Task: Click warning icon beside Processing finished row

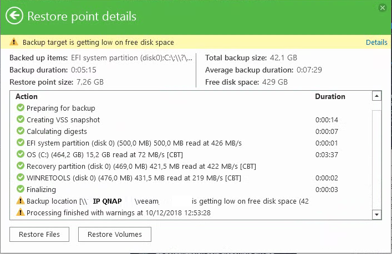Action: (21, 212)
